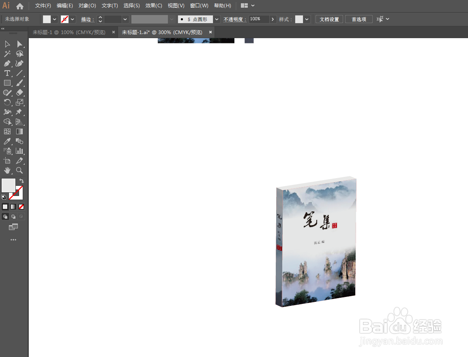The width and height of the screenshot is (468, 357).
Task: Select the Artboard tool
Action: coord(7,161)
